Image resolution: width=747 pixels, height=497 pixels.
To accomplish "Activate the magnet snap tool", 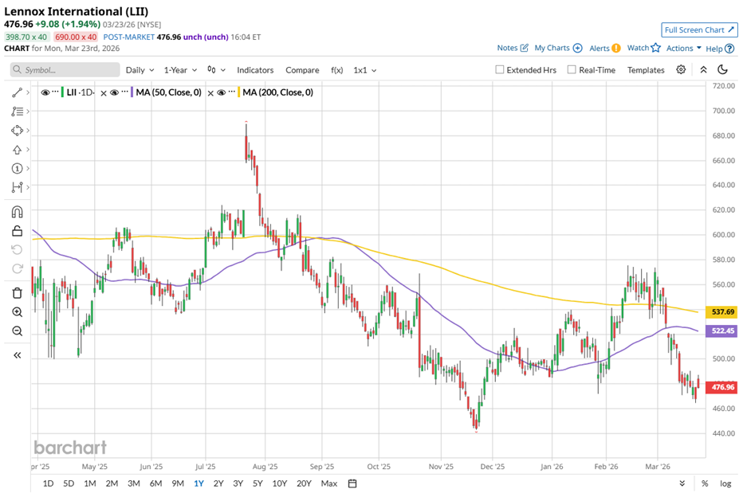I will point(17,212).
